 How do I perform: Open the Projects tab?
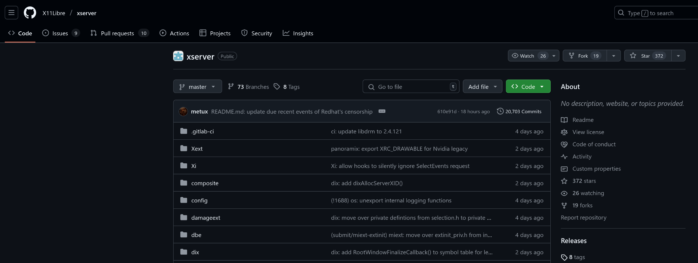pyautogui.click(x=215, y=33)
